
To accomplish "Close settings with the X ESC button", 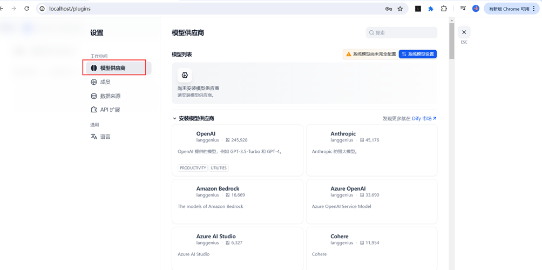I will point(464,32).
